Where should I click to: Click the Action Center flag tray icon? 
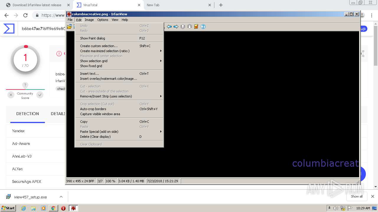(350, 208)
